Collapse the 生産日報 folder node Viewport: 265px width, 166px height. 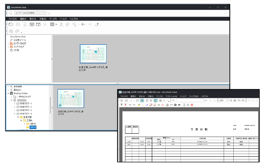point(18,117)
